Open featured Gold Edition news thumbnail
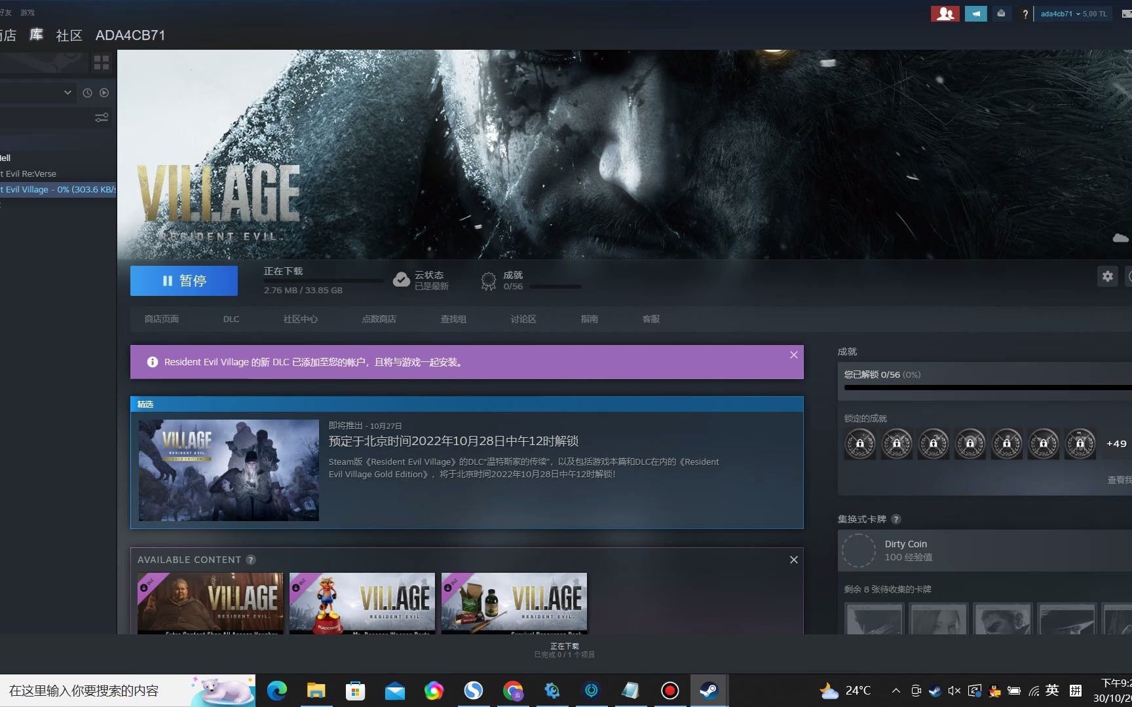 click(229, 470)
